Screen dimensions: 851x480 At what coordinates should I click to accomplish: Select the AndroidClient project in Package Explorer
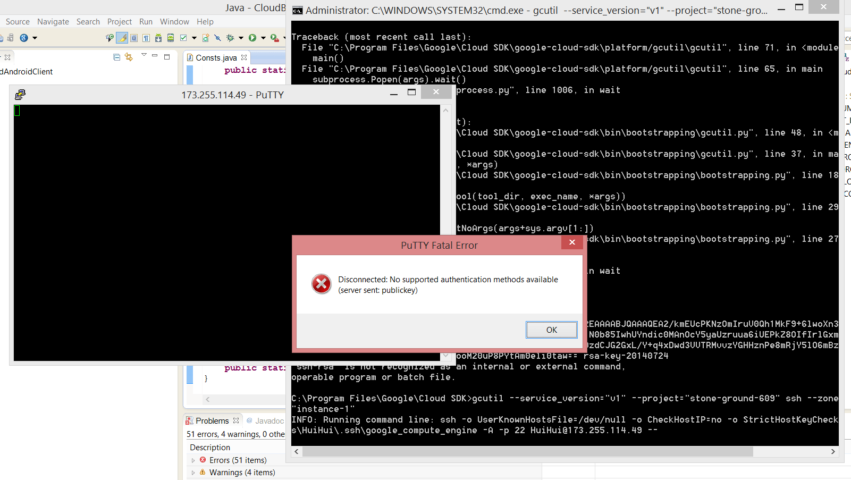point(27,72)
